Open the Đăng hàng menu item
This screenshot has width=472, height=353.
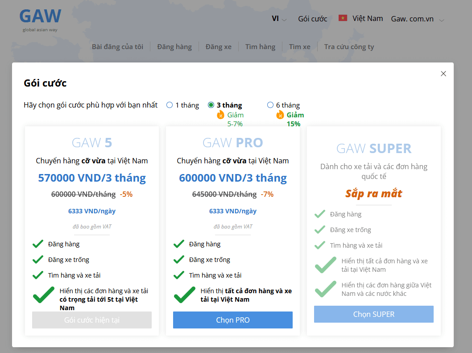[174, 47]
